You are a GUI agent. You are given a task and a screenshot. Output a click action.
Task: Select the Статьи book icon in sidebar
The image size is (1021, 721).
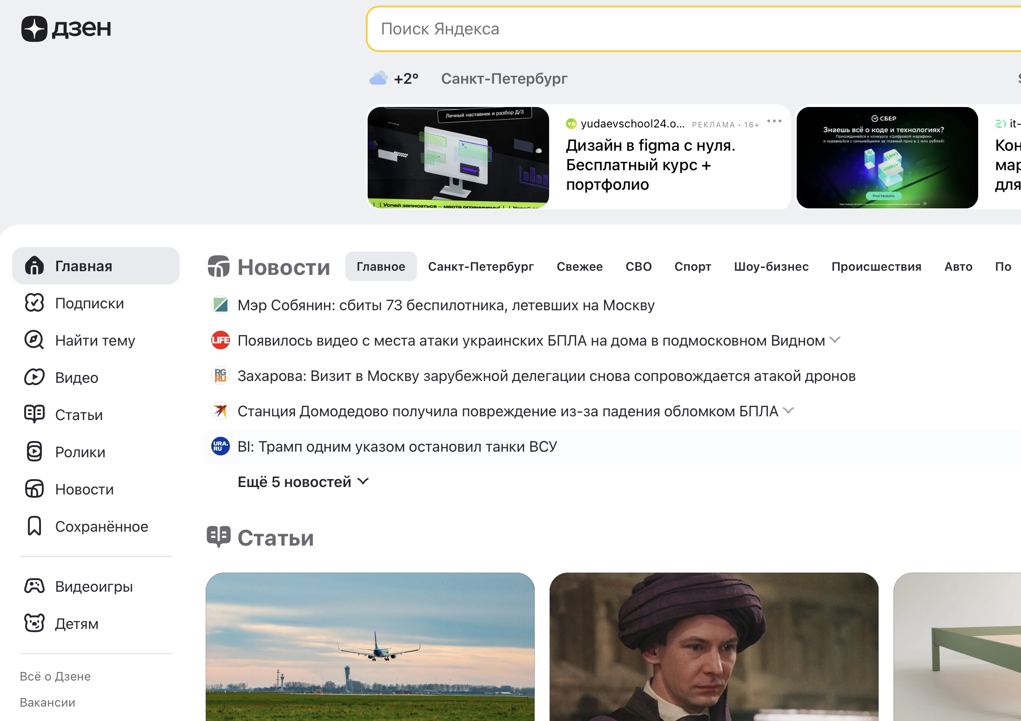tap(34, 414)
